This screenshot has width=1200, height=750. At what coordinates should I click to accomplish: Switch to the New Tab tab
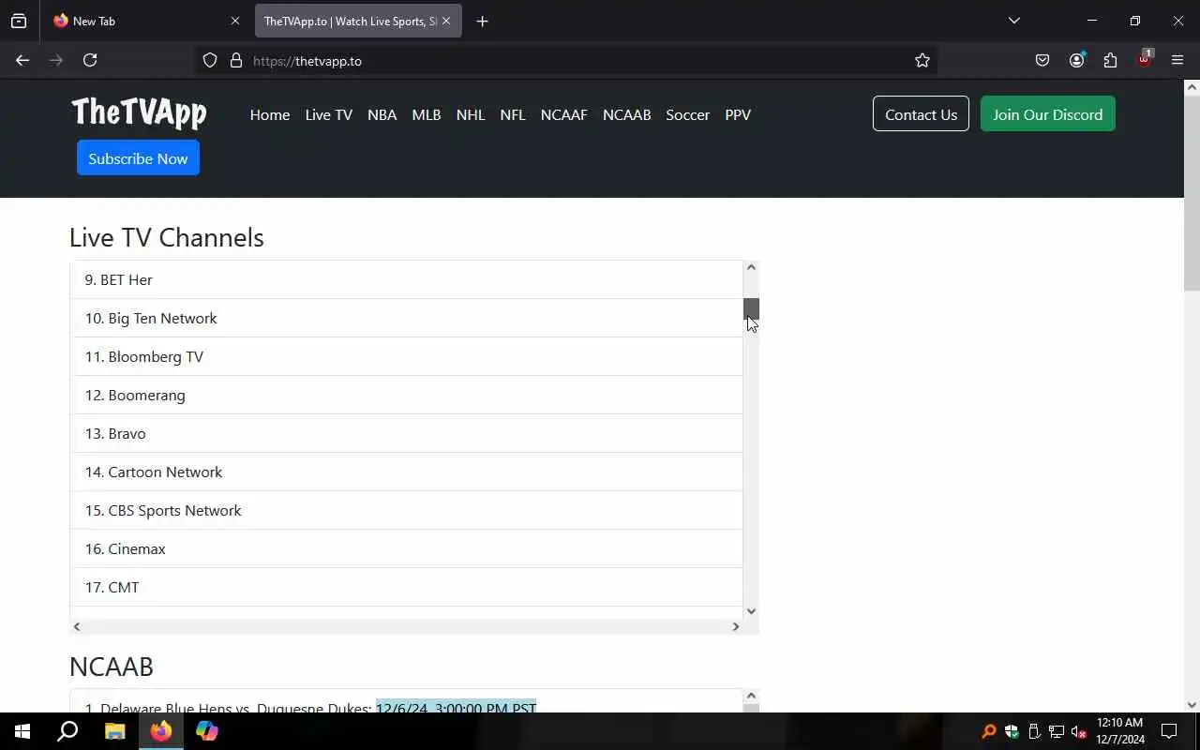click(145, 21)
